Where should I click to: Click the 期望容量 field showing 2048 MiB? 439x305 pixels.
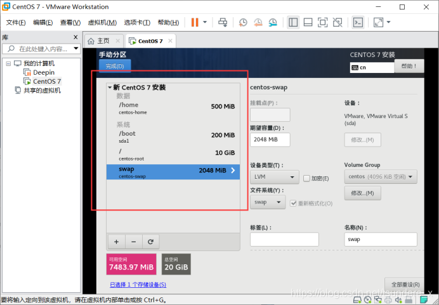click(x=270, y=140)
